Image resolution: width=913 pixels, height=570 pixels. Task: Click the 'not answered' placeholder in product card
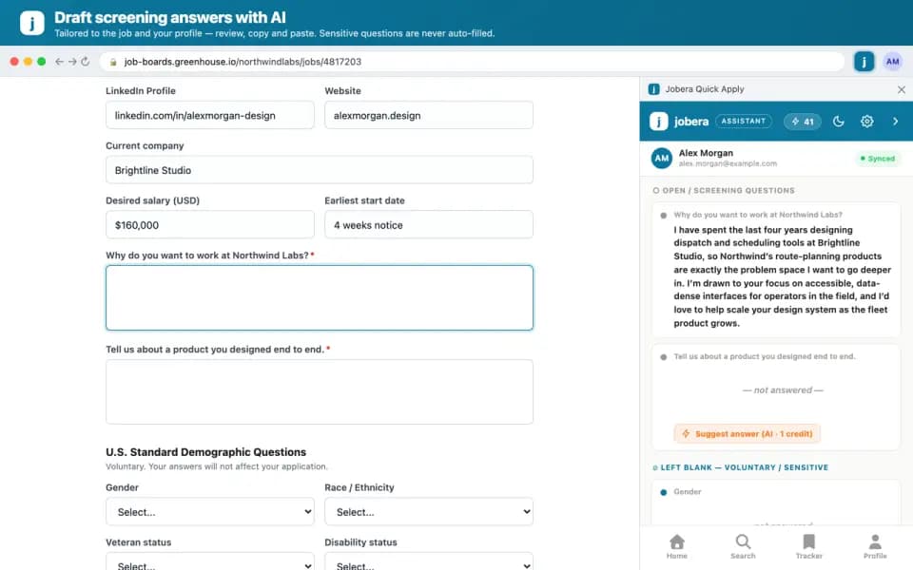[x=783, y=390]
